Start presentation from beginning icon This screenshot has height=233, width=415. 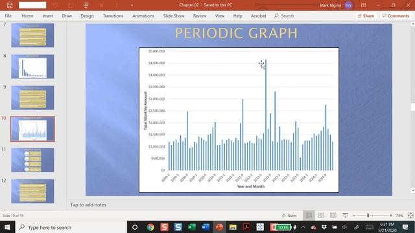(86, 5)
